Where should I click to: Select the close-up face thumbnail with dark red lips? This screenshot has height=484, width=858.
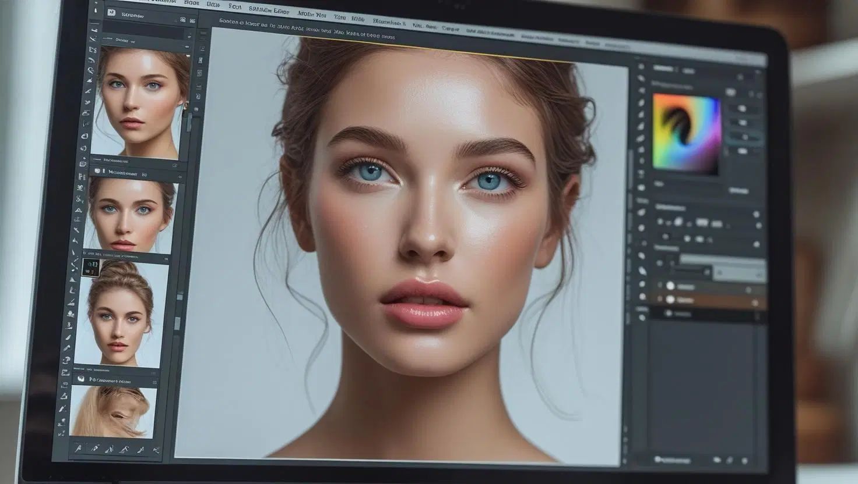(x=131, y=215)
